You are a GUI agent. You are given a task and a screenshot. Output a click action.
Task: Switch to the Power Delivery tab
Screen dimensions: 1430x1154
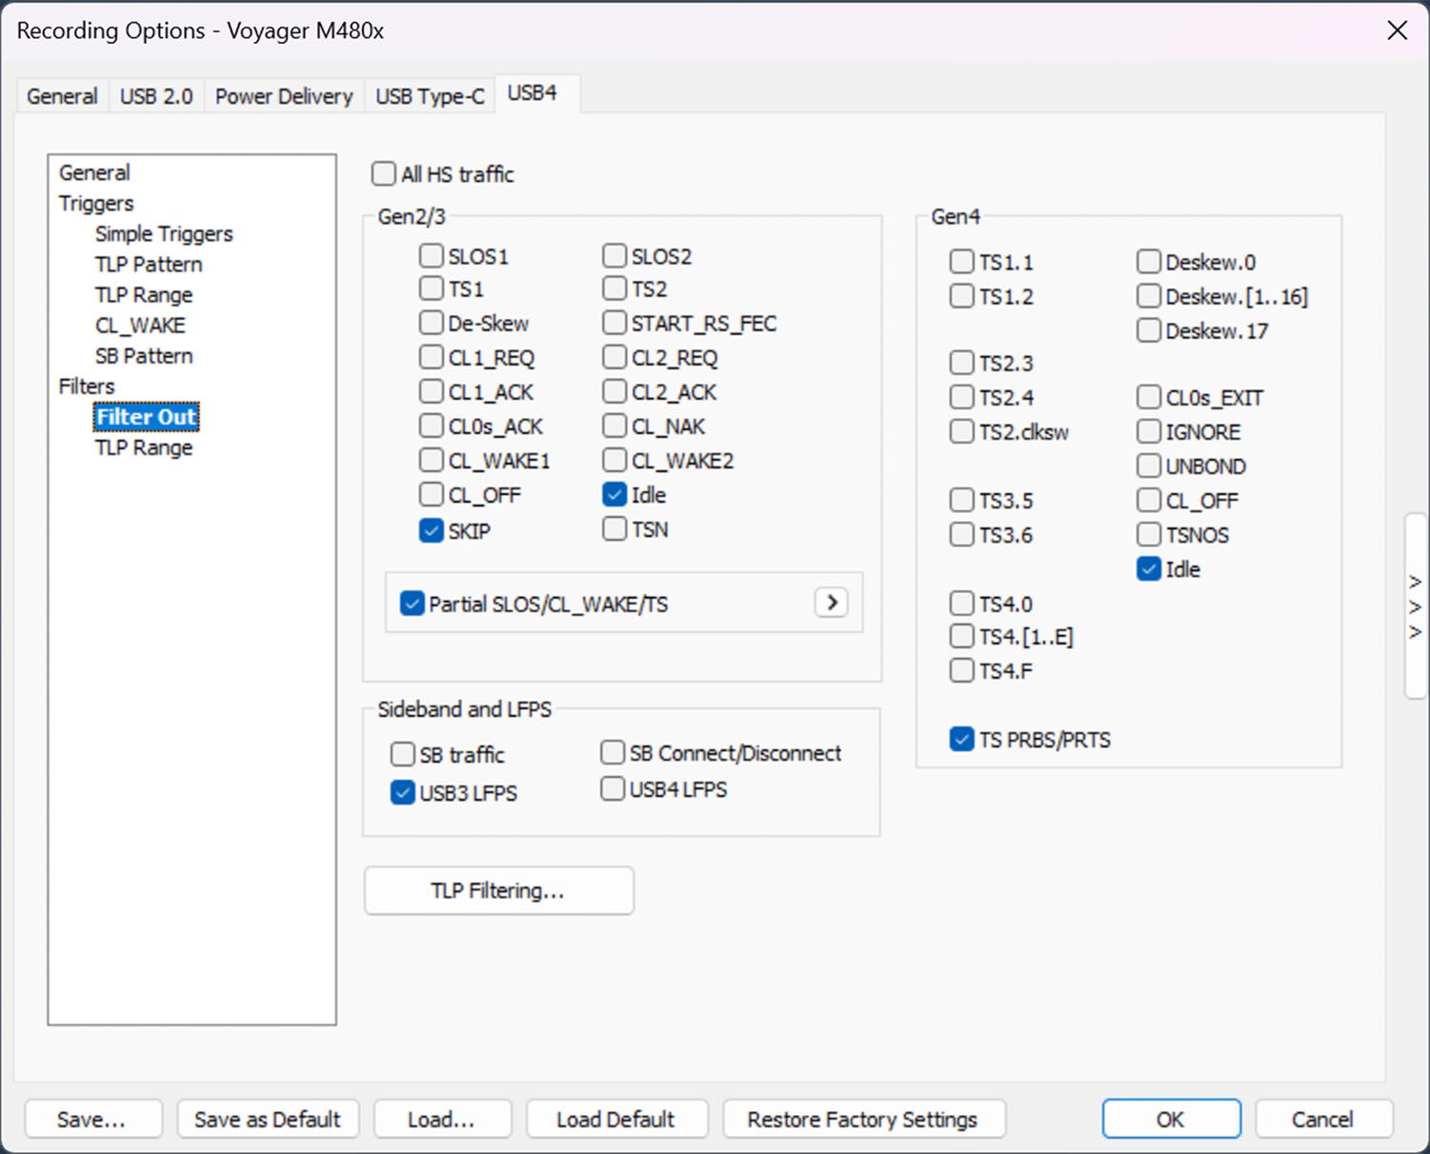click(284, 96)
